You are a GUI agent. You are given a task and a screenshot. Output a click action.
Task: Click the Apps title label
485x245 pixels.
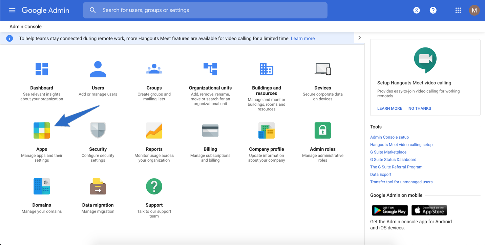pos(42,149)
